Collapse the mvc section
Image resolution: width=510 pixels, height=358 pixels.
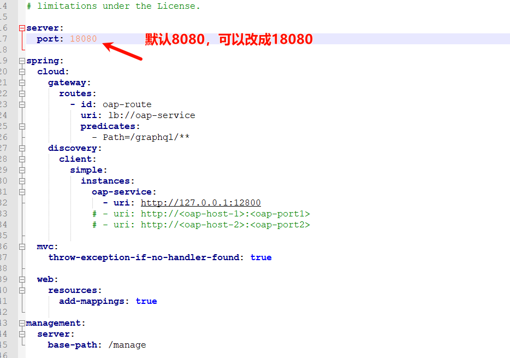click(22, 247)
